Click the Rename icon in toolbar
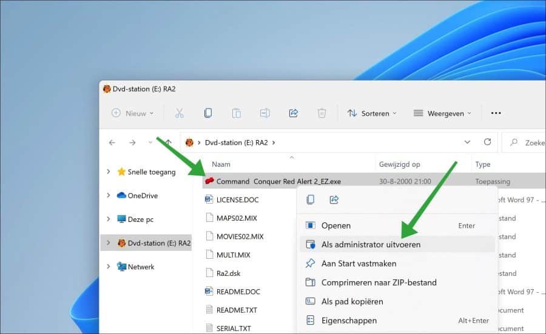The width and height of the screenshot is (546, 334). (x=265, y=113)
